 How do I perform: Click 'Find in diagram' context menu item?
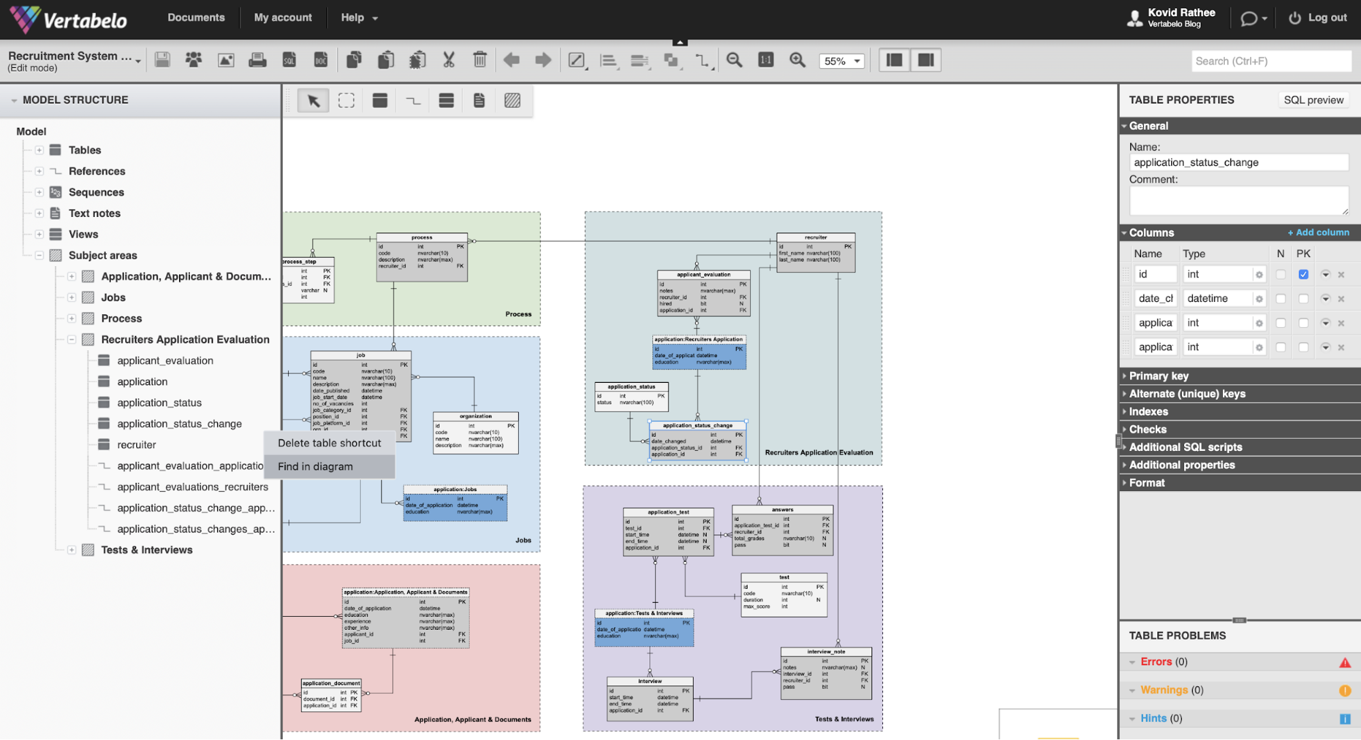coord(315,466)
